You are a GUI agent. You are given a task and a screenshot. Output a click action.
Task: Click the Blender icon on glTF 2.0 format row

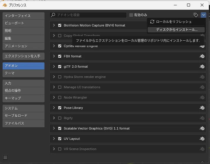click(202, 67)
